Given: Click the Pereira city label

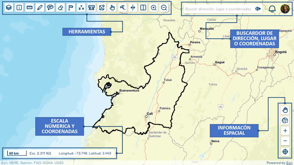Looking at the screenshot, I should click(195, 42).
